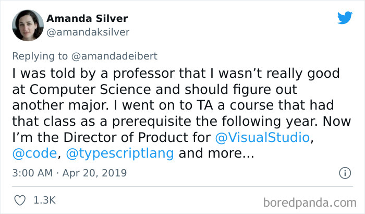Visit the @amandaksilver handle
Viewport: 365px width, 214px height.
pos(88,32)
